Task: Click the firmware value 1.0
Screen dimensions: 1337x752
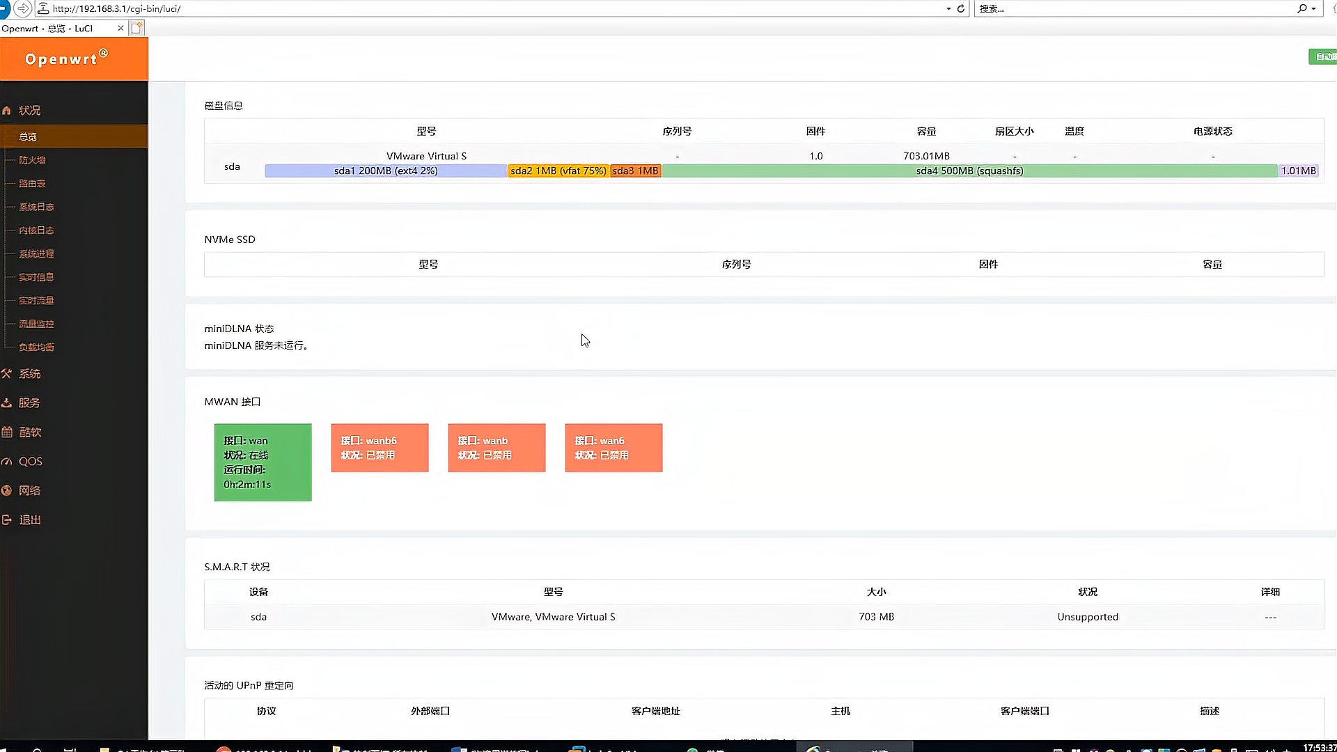Action: tap(815, 156)
